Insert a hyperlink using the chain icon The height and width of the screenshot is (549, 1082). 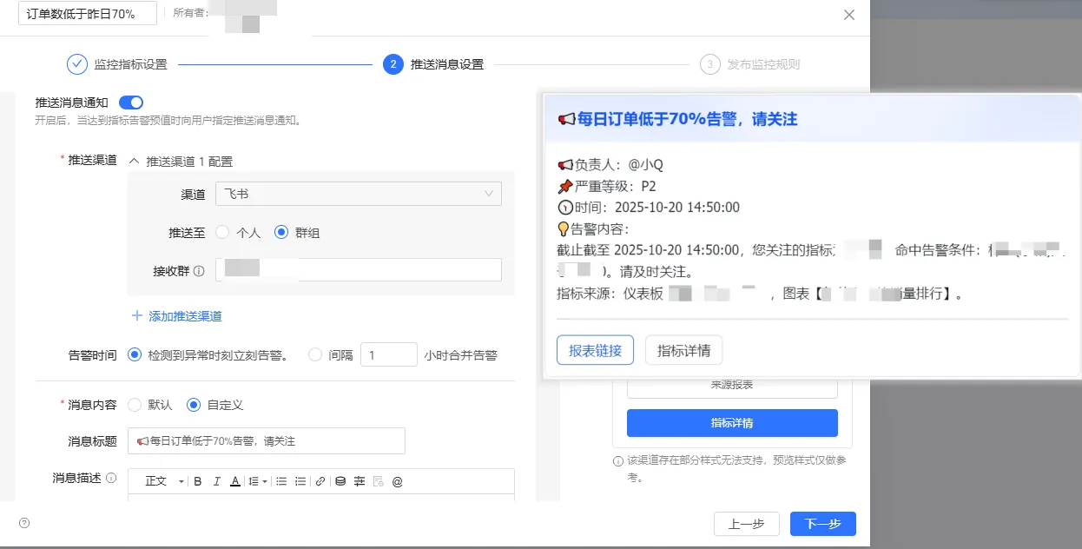319,480
